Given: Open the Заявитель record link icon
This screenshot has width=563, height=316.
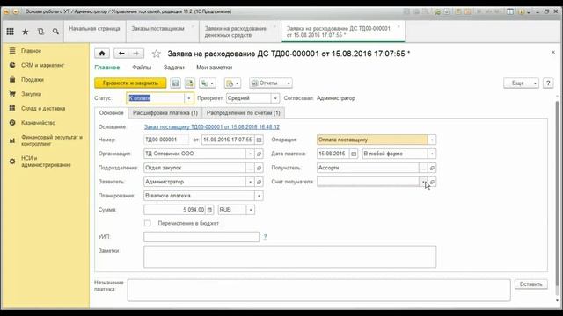Looking at the screenshot, I should tap(259, 182).
